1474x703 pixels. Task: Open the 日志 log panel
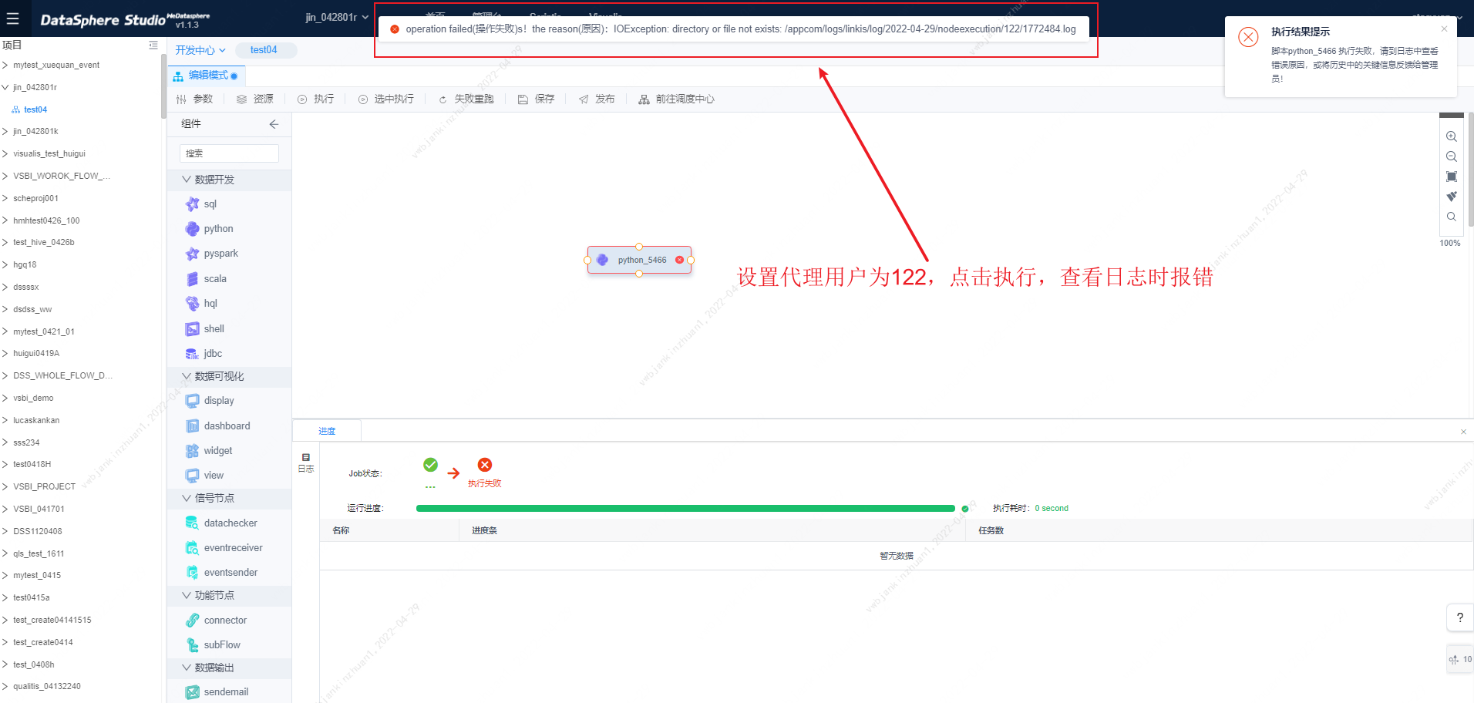[x=305, y=462]
